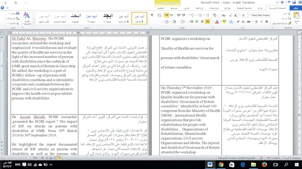Click the Bullets list icon

pyautogui.click(x=207, y=15)
